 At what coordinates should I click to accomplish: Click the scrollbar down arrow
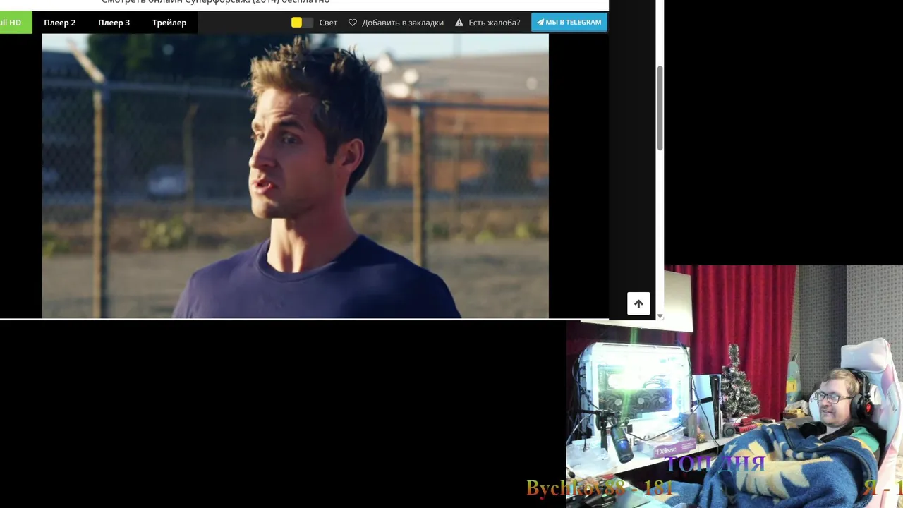(660, 316)
